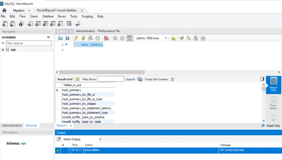Open SQL script file in new tab
282x160 pixels.
click(13, 24)
